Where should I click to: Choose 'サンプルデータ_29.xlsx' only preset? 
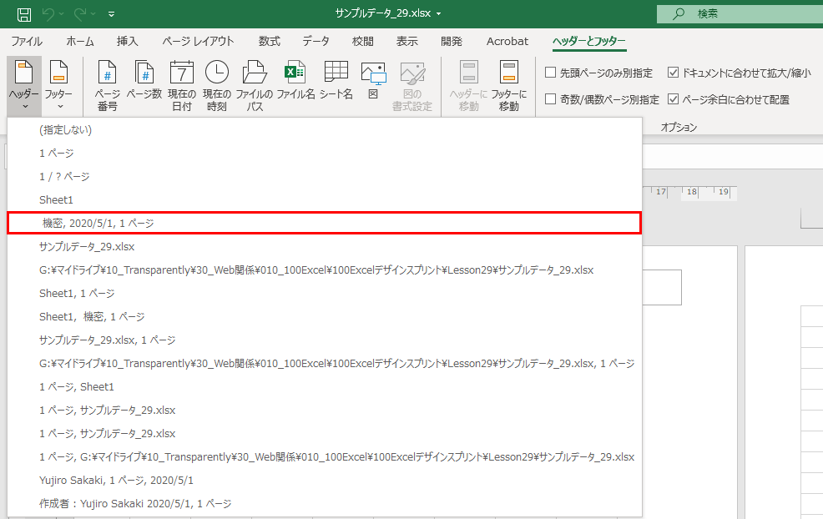[325, 247]
